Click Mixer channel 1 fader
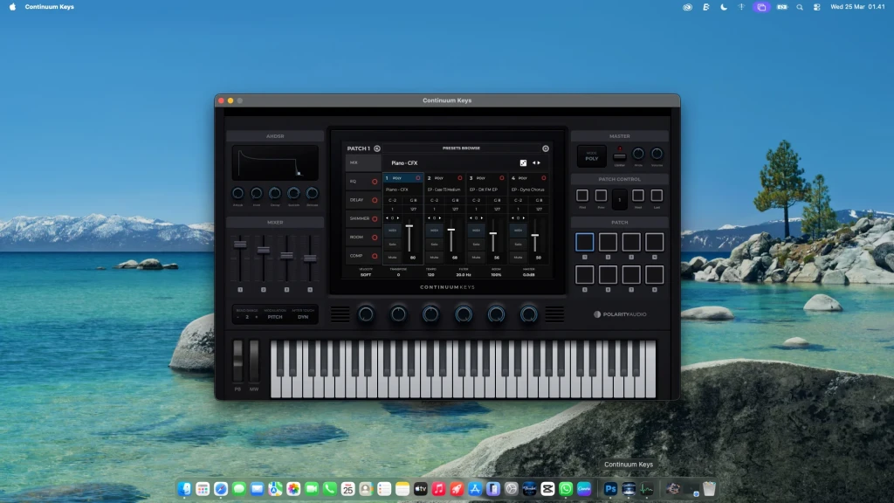Screen dimensions: 894x503 [x=240, y=245]
